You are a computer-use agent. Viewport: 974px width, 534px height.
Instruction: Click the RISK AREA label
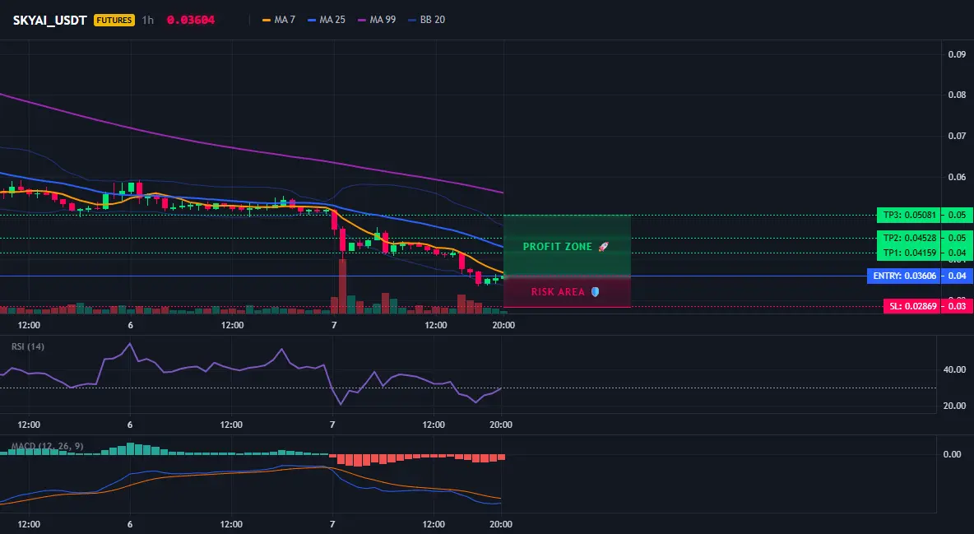558,291
